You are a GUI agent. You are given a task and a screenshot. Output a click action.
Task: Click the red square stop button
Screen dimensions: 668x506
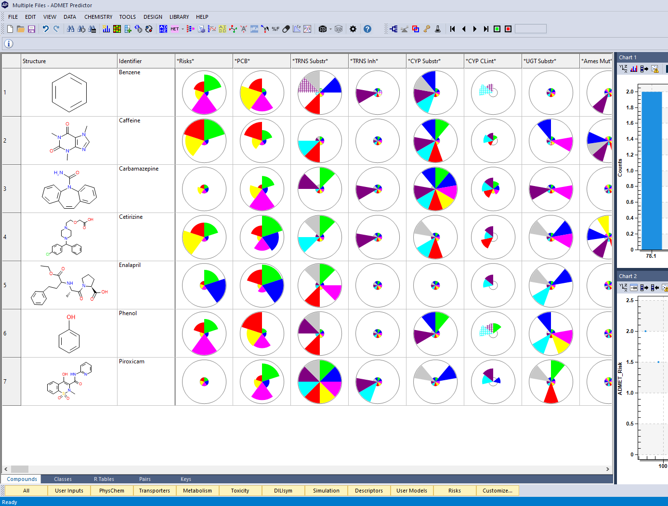[508, 29]
